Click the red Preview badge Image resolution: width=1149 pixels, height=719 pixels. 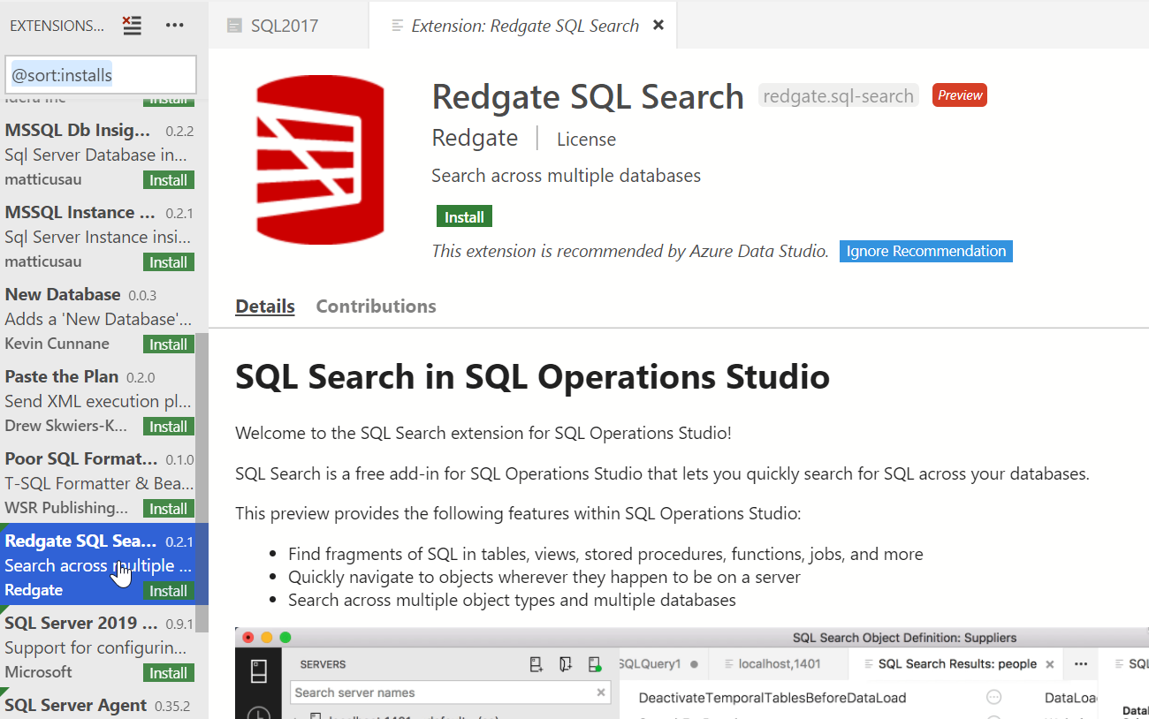pyautogui.click(x=959, y=95)
